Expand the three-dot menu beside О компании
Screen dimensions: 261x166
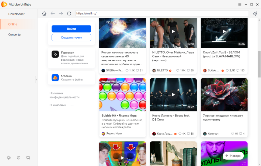point(72,105)
